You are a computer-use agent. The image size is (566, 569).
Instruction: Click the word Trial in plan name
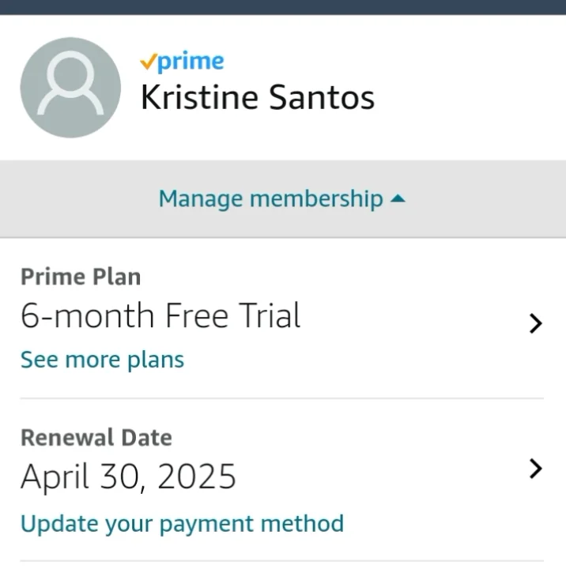[x=270, y=315]
